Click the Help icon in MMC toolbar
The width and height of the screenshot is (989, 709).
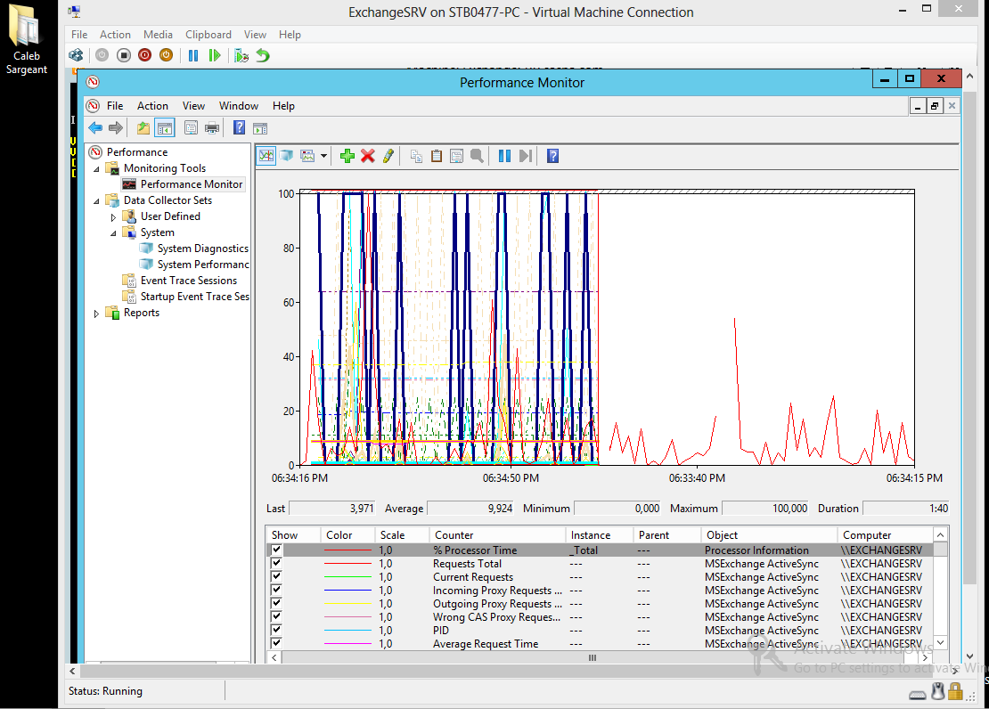239,128
